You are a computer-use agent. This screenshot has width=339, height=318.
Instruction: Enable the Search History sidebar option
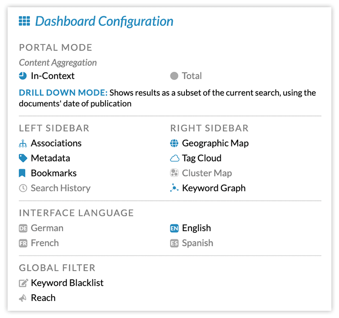[x=60, y=188]
